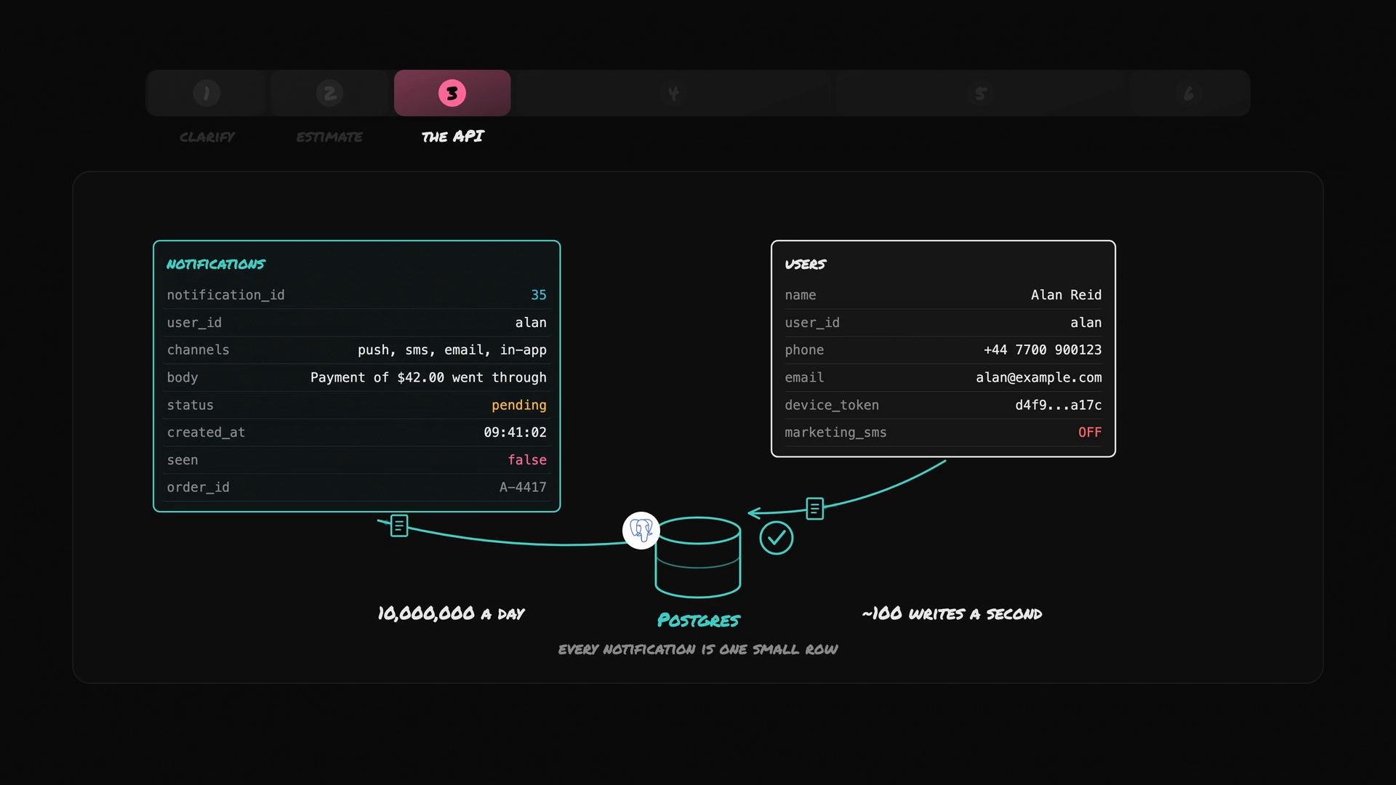Go to dimmed step 4
The width and height of the screenshot is (1396, 785).
pyautogui.click(x=673, y=93)
